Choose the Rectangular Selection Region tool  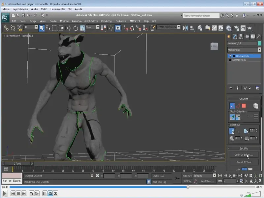[x=55, y=28]
